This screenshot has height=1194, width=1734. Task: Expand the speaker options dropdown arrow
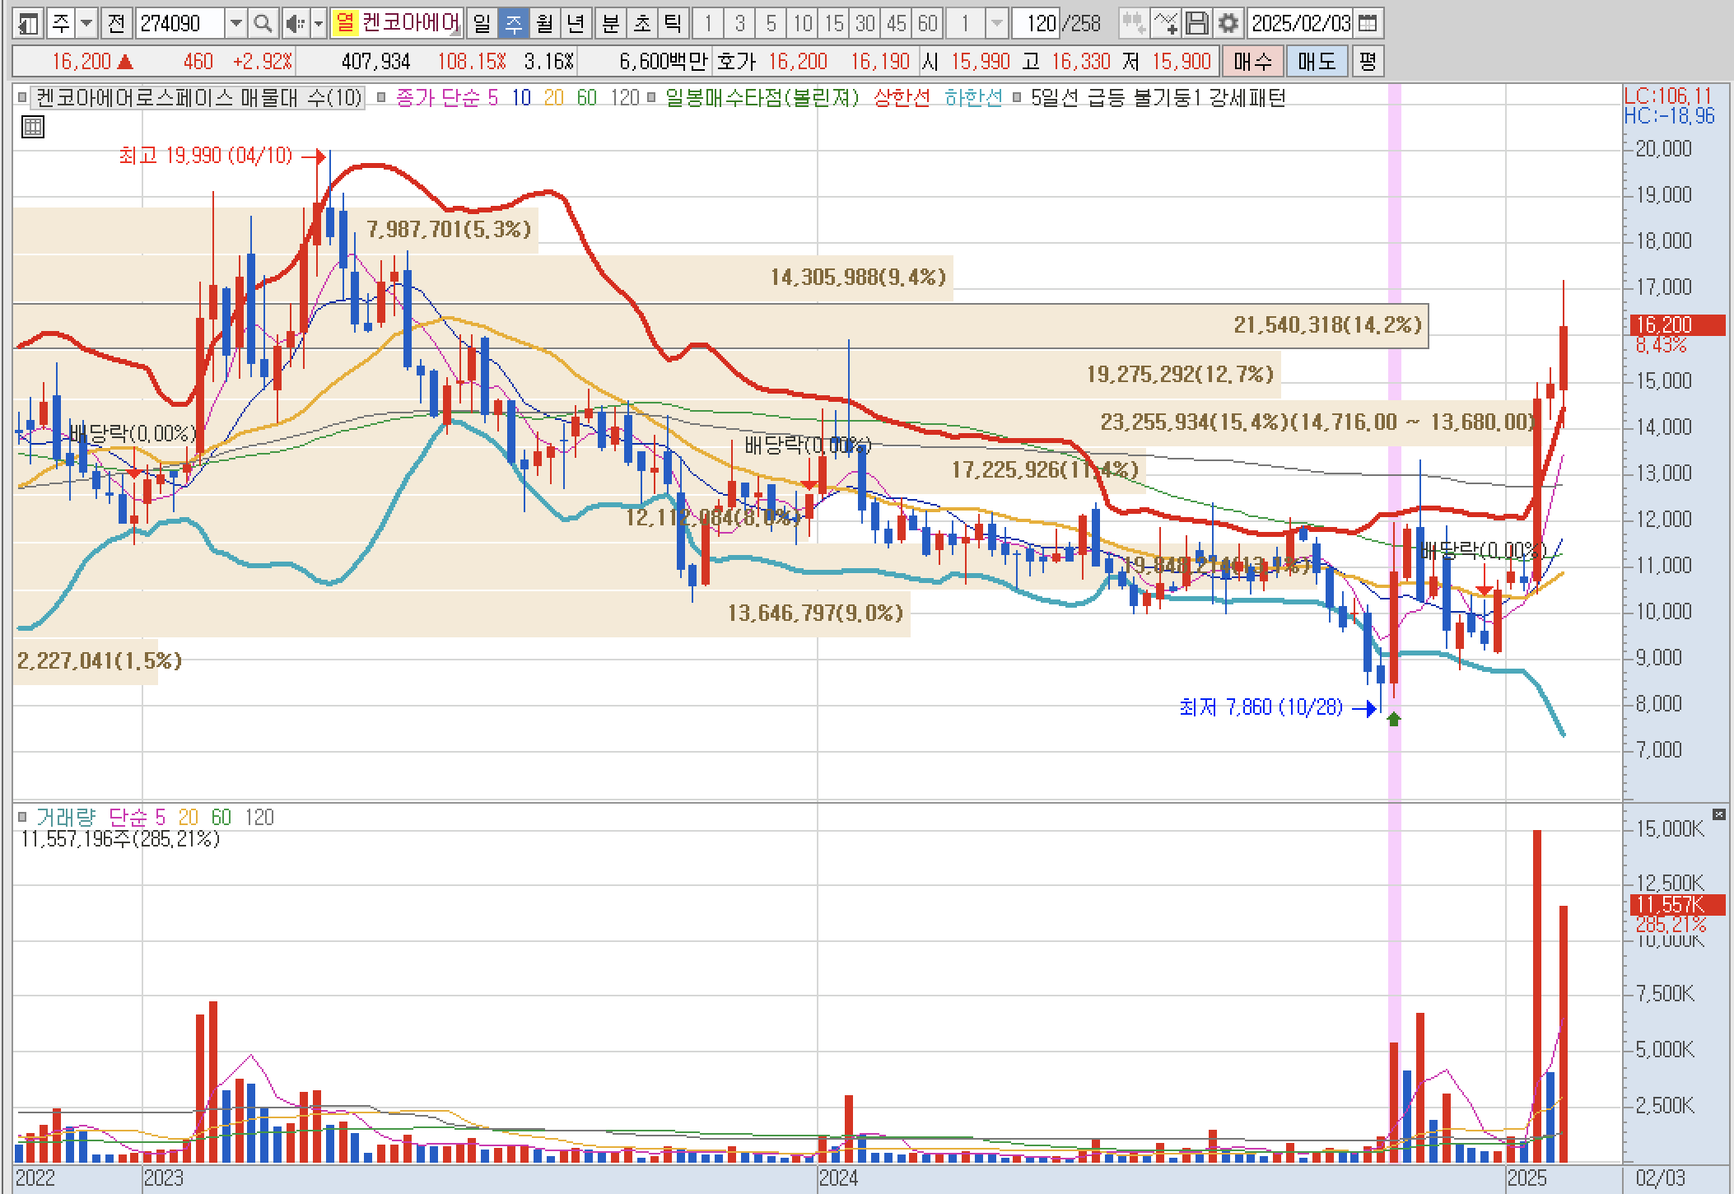pyautogui.click(x=319, y=23)
